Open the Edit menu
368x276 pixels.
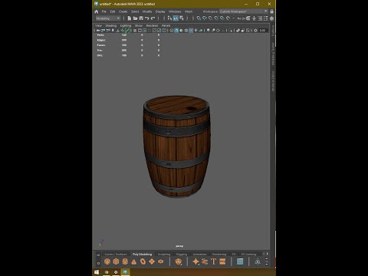[113, 11]
